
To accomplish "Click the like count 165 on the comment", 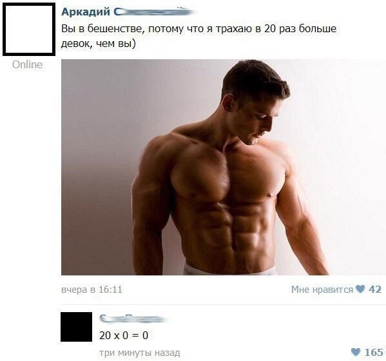I will point(374,352).
